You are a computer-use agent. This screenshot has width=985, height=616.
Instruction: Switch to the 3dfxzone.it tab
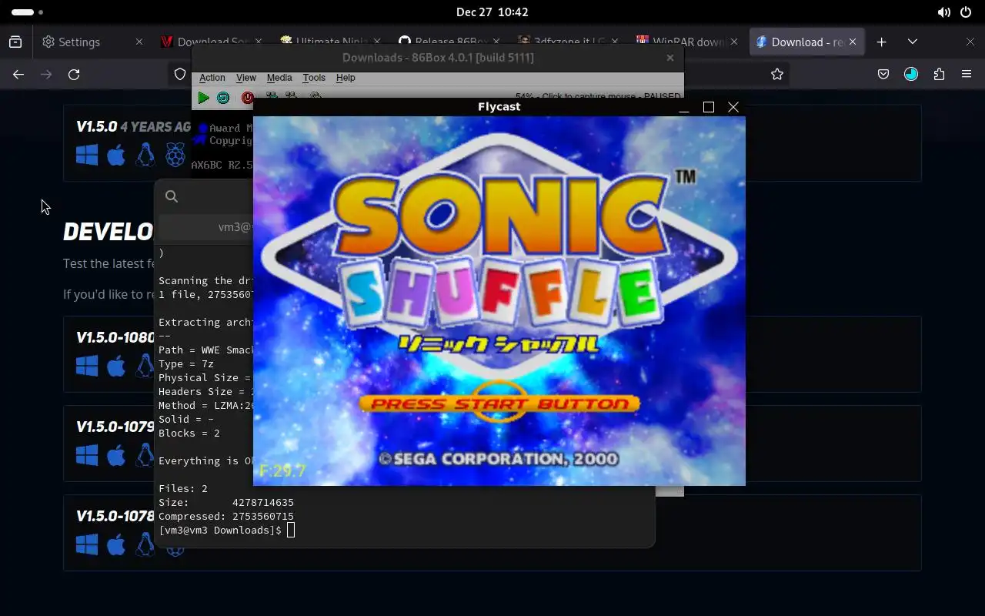click(567, 42)
